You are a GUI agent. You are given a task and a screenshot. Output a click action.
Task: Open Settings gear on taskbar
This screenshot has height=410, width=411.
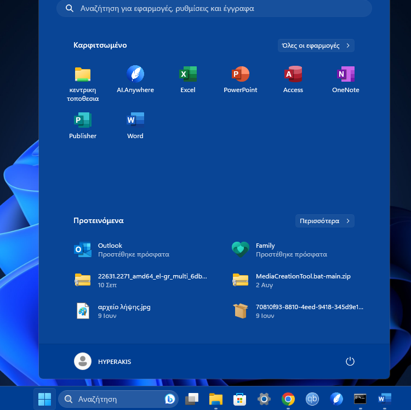coord(264,399)
